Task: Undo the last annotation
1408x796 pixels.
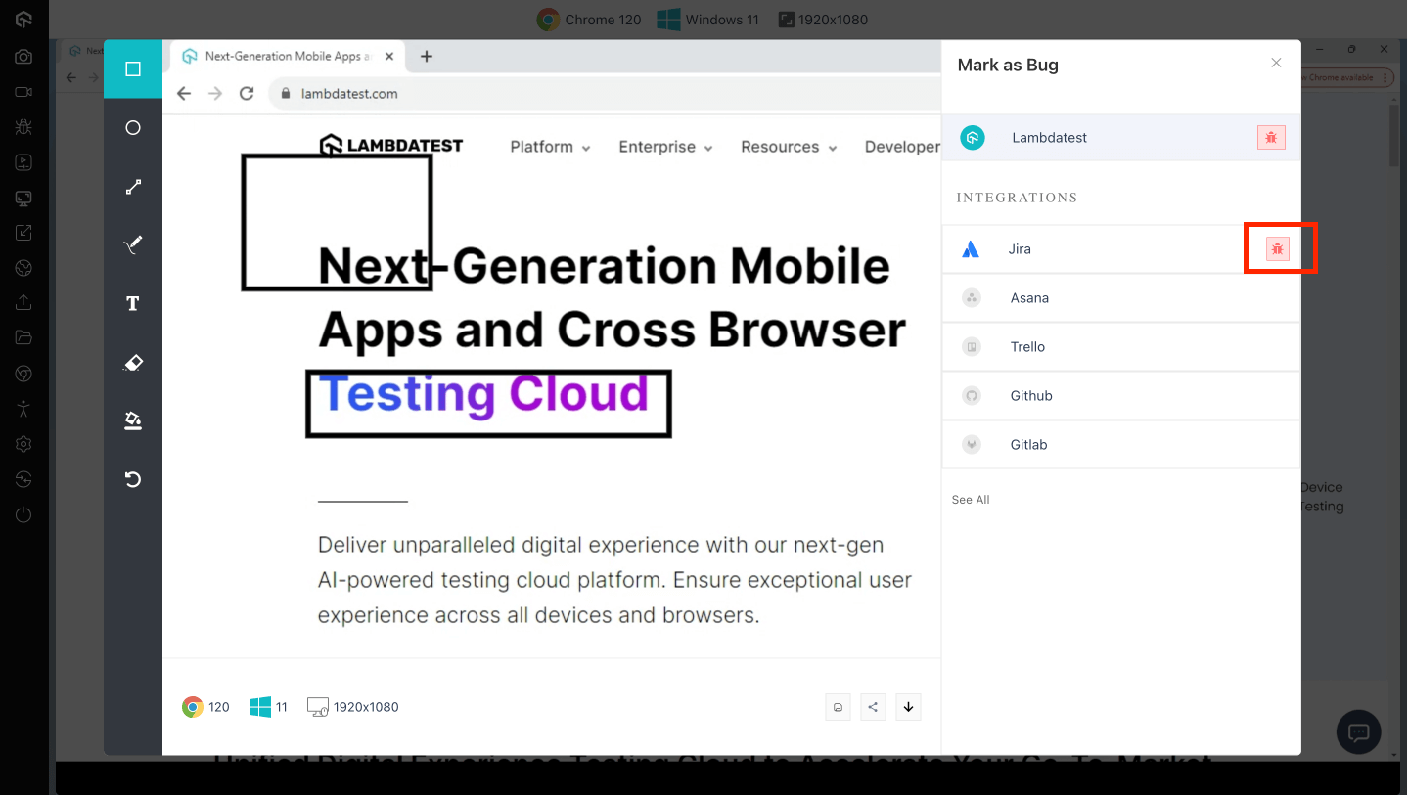Action: pyautogui.click(x=133, y=479)
